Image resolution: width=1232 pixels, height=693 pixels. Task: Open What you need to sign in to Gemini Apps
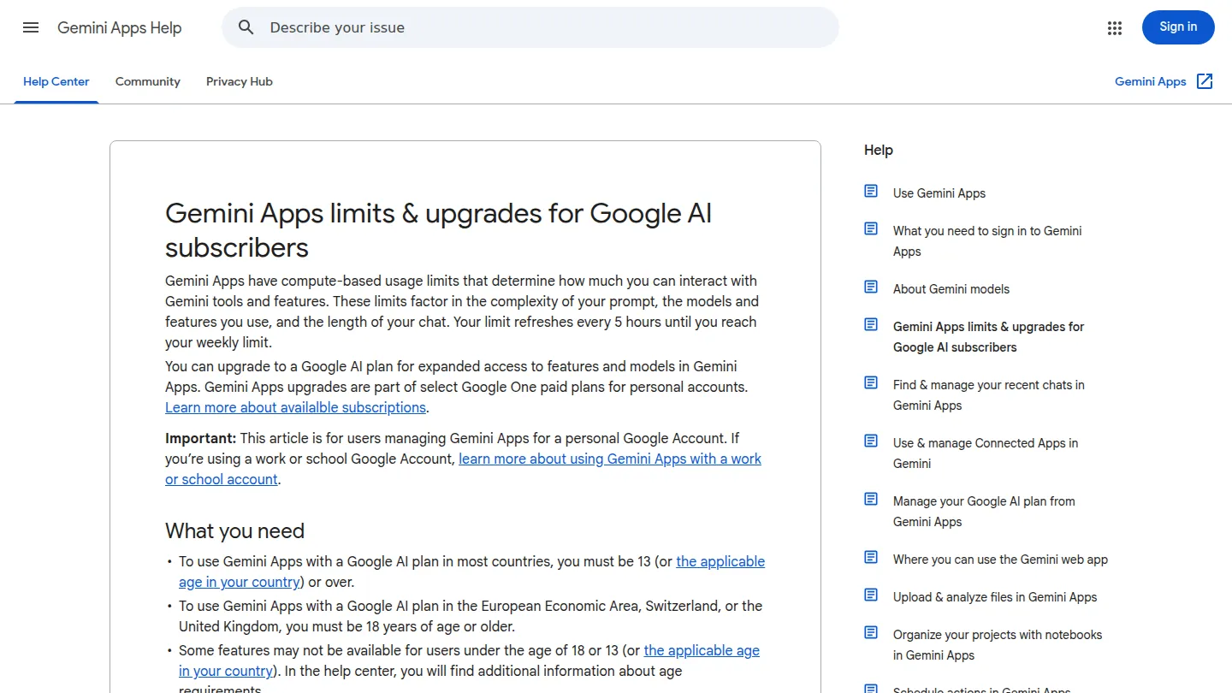pyautogui.click(x=987, y=241)
